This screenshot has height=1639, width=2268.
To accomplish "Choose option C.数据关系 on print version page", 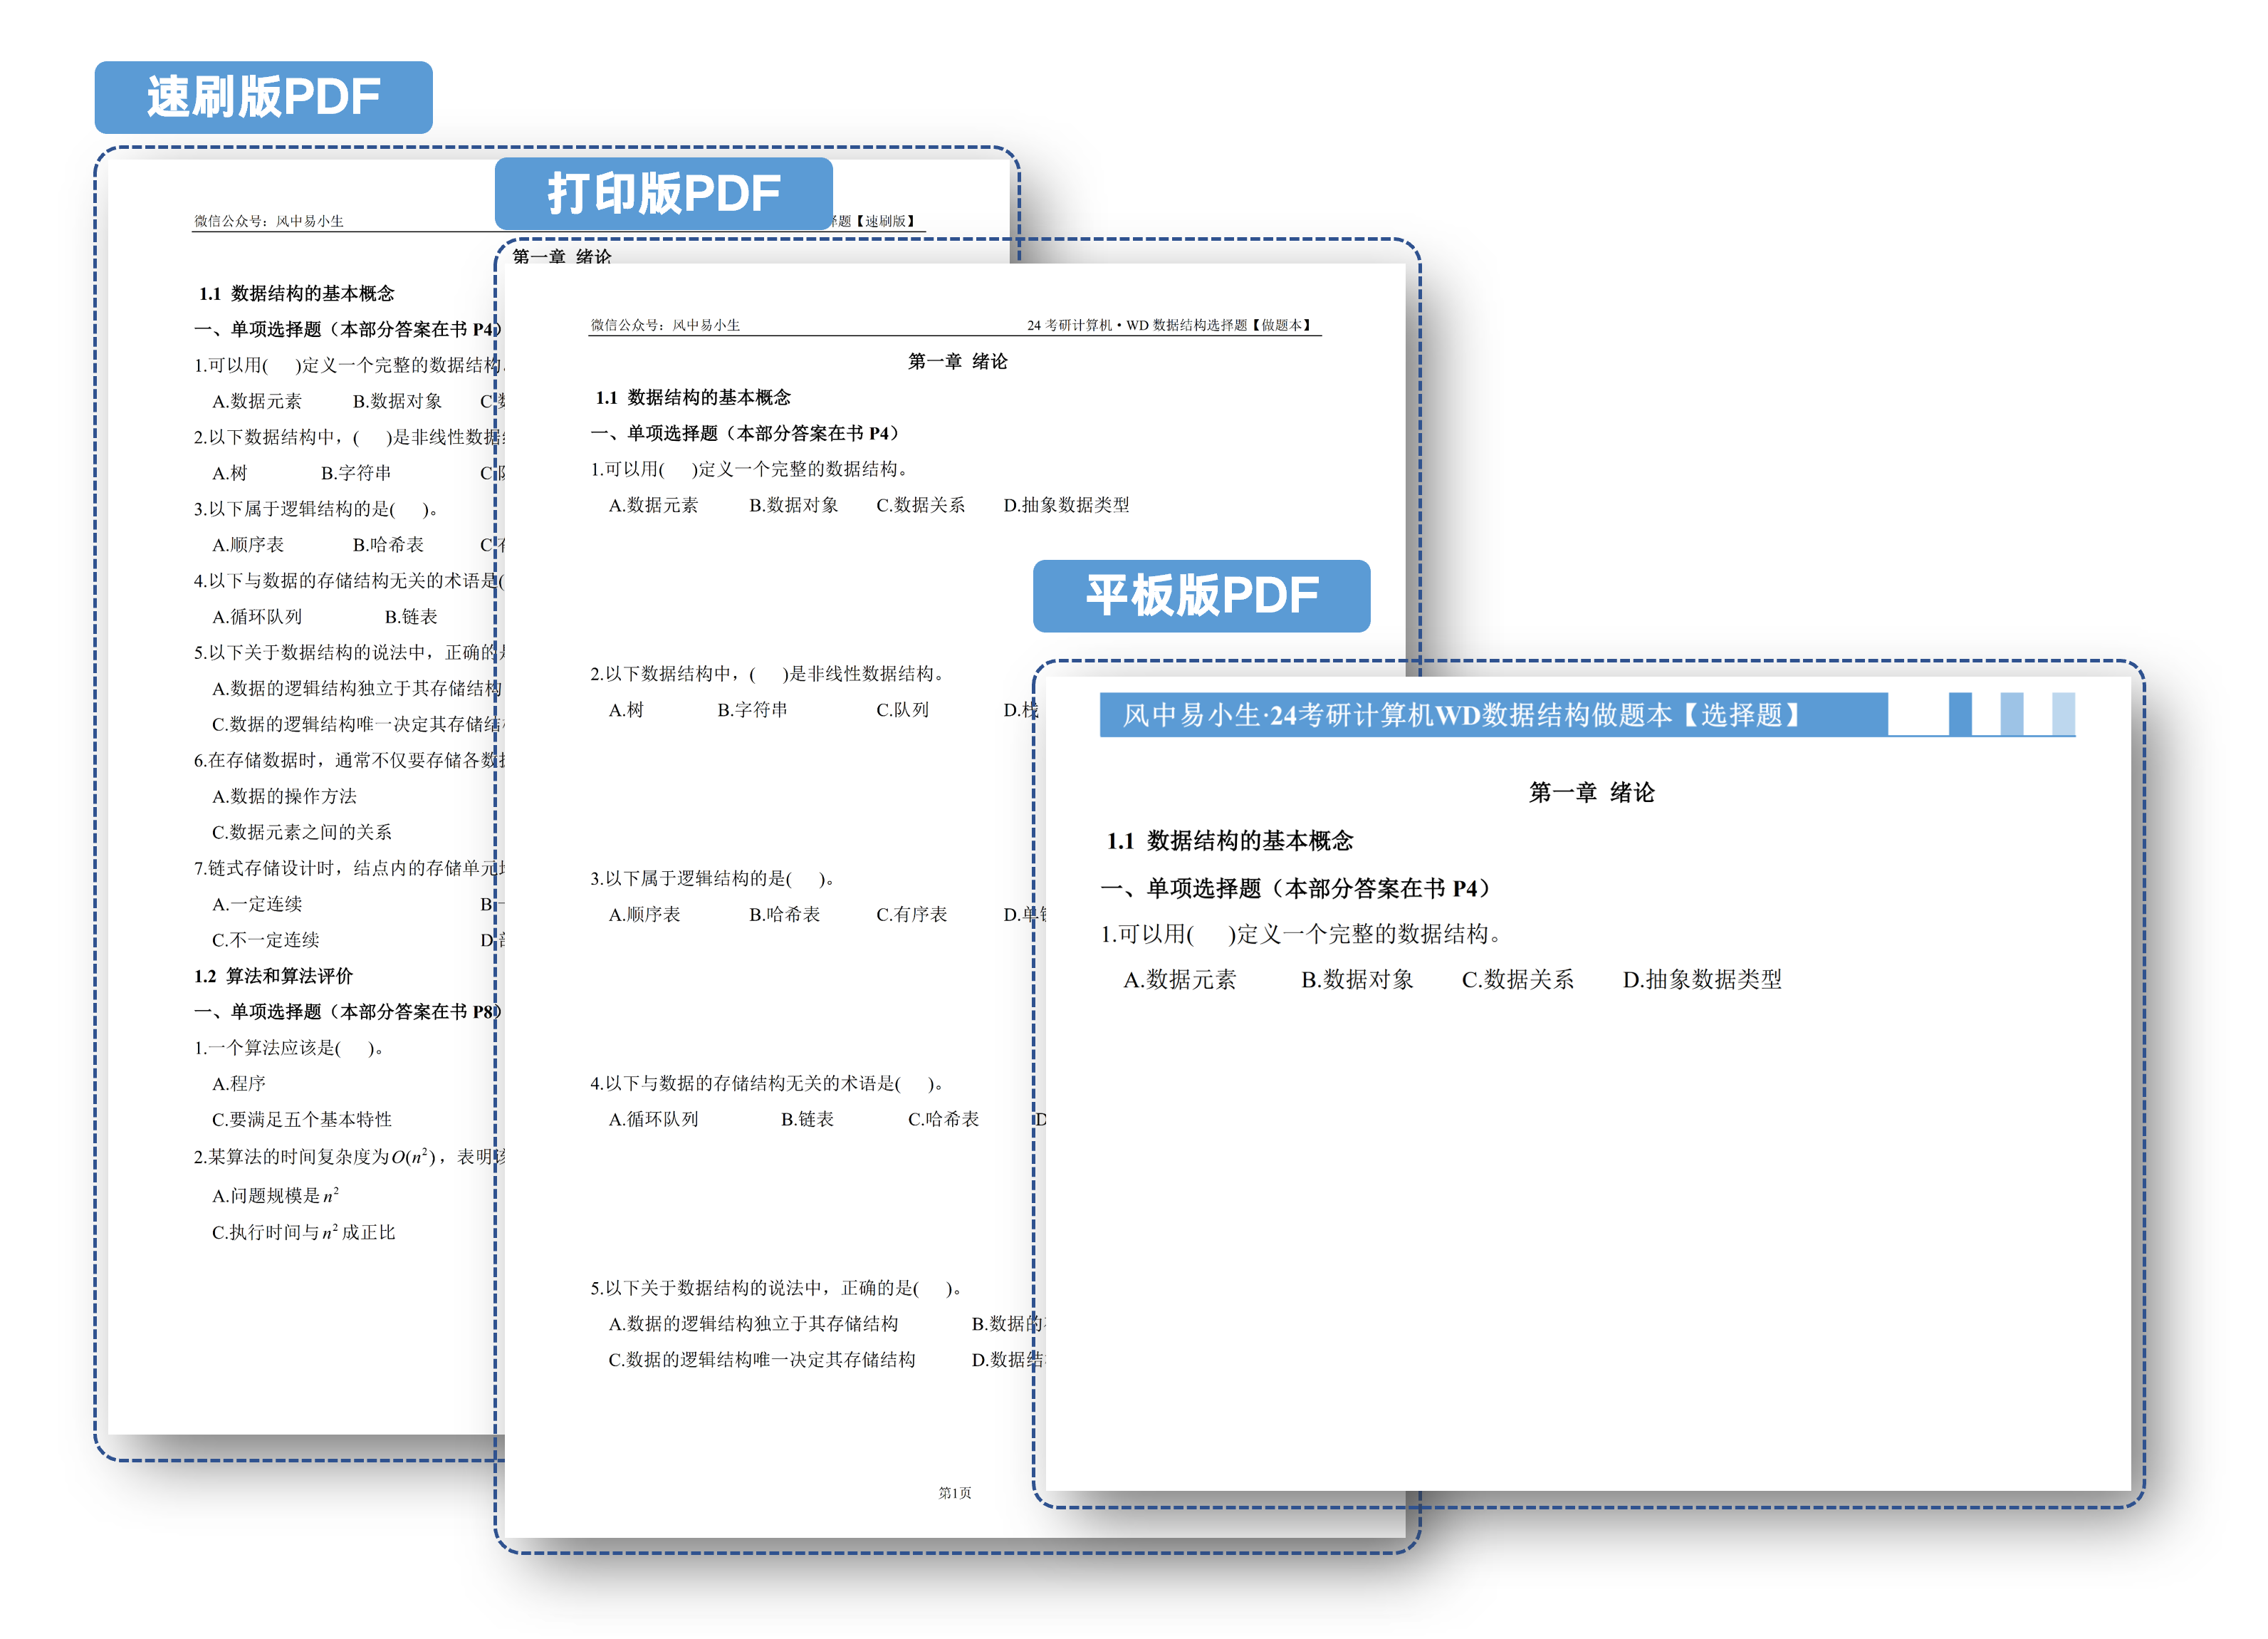I will click(920, 505).
